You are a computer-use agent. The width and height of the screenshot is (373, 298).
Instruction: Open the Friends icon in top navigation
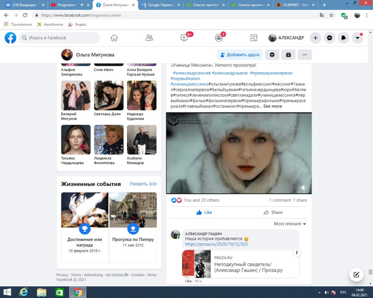point(149,38)
